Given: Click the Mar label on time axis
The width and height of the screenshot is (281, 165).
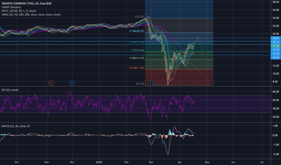Looking at the screenshot, I should 151,162.
